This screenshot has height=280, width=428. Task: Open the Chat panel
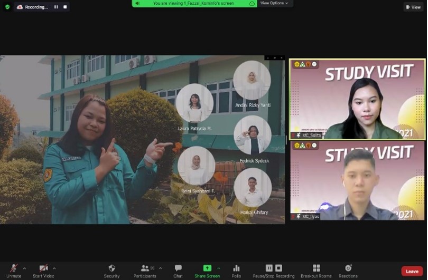coord(178,271)
